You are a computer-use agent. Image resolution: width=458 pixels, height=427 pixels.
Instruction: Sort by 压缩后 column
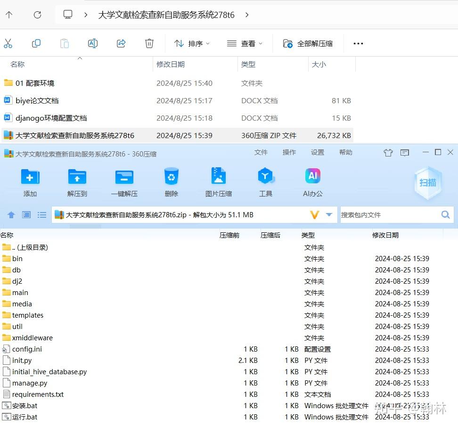tap(270, 235)
